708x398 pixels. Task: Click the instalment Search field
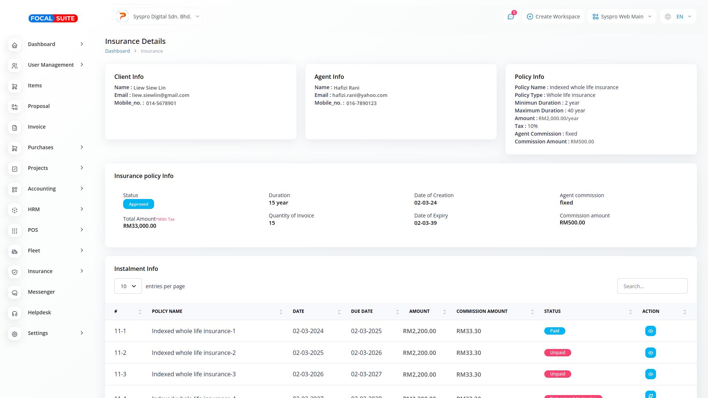652,286
